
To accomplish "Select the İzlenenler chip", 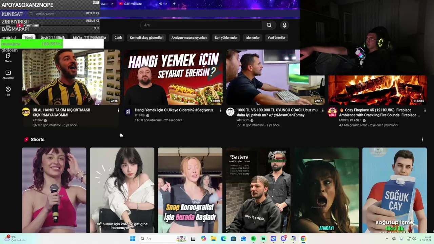I will point(253,38).
